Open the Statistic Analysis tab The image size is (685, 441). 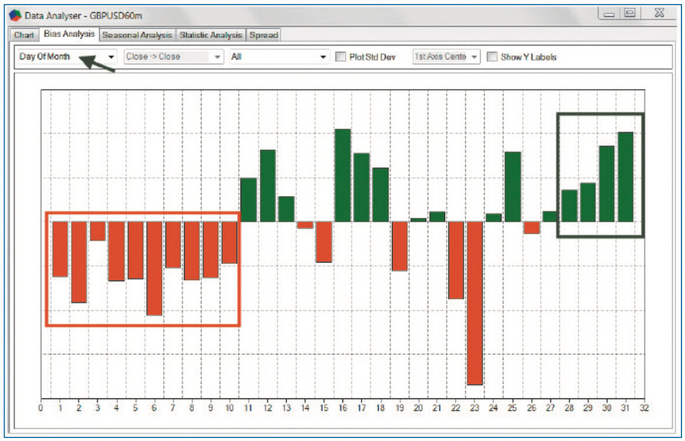click(210, 35)
